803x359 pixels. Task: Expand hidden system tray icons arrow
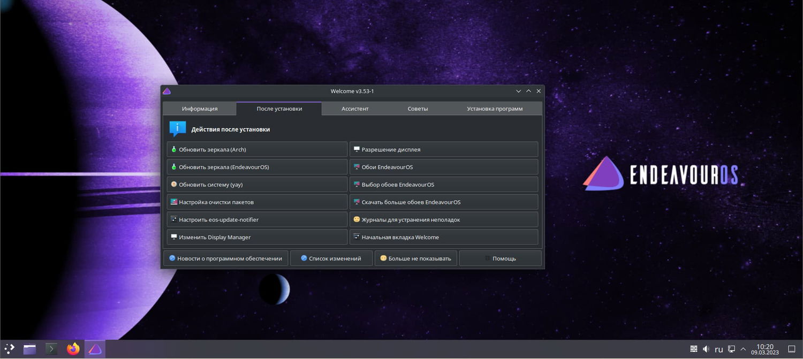tap(743, 349)
